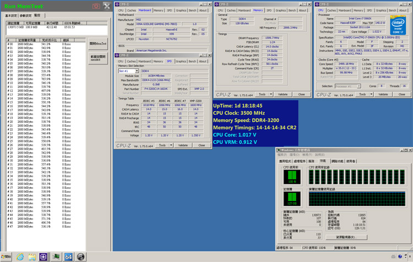
Task: Click Intel Core i7 5960X name field
Action: pos(361,19)
